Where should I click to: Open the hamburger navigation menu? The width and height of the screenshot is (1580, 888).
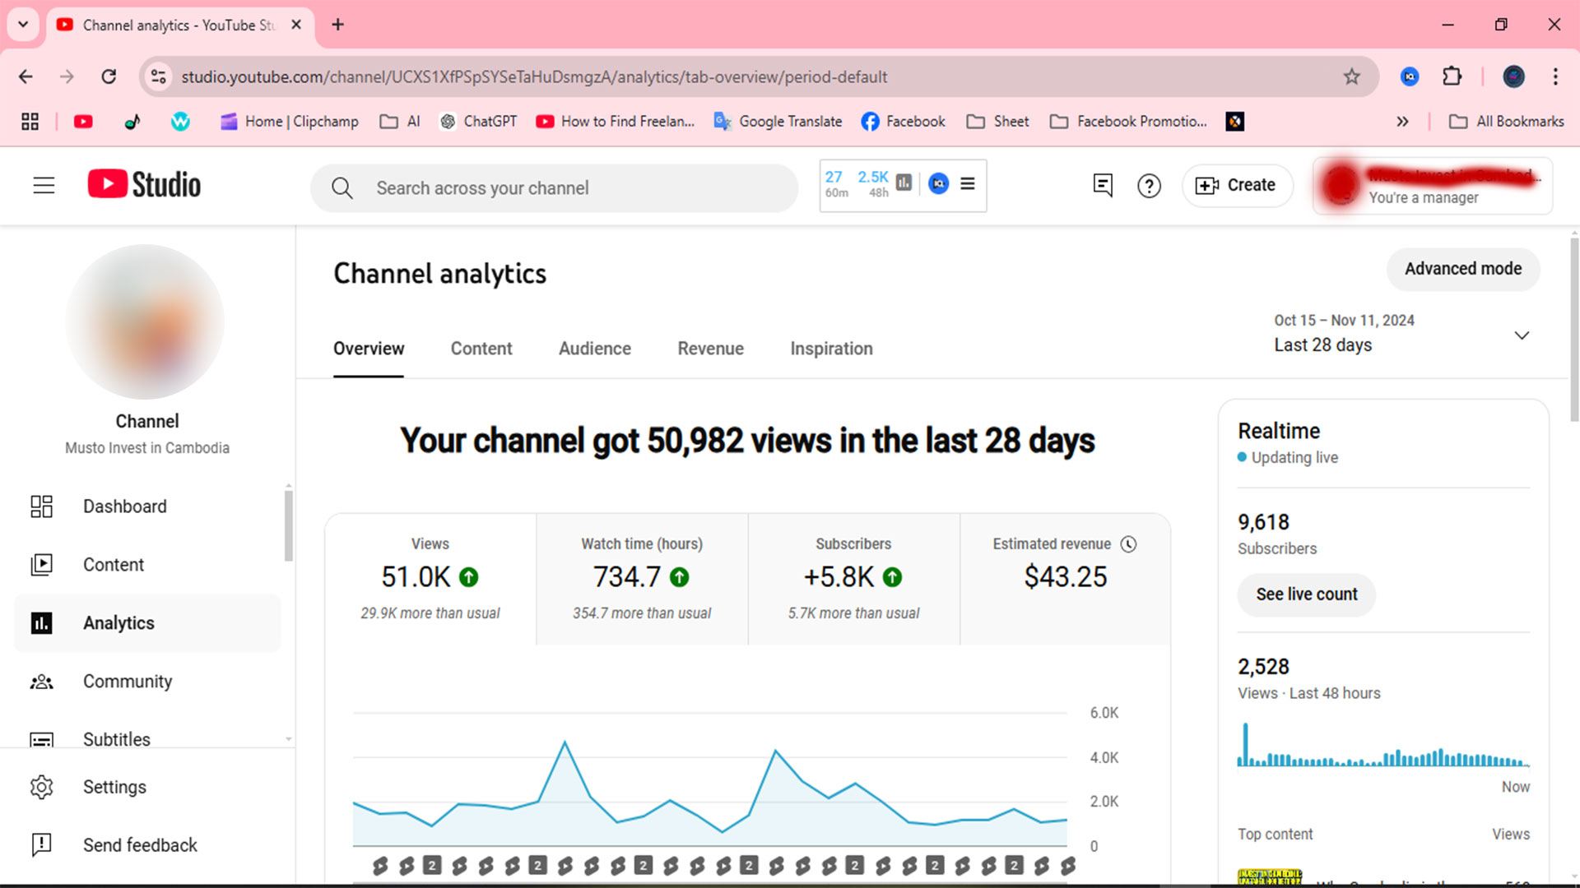tap(44, 186)
